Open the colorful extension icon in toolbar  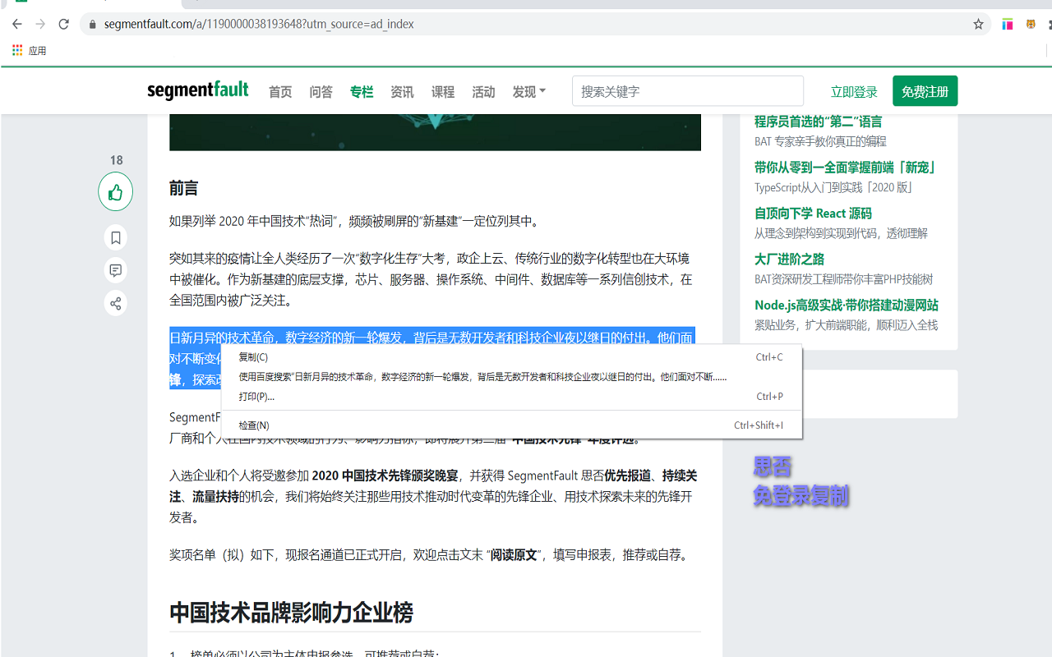(x=1007, y=25)
